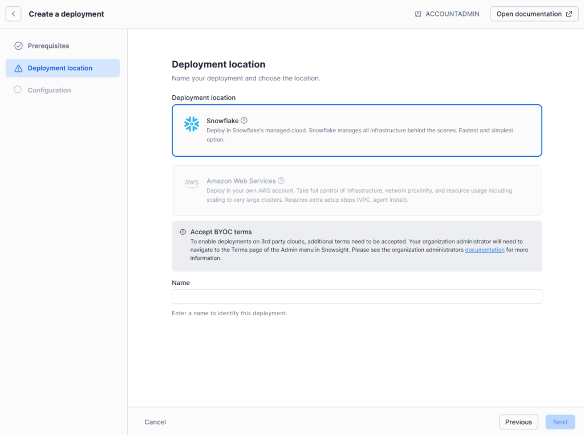Open documentation in new window

click(x=534, y=14)
